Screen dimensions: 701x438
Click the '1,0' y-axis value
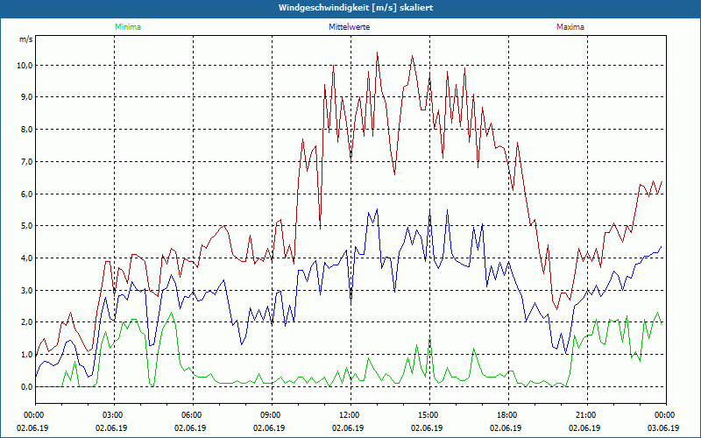tap(27, 355)
